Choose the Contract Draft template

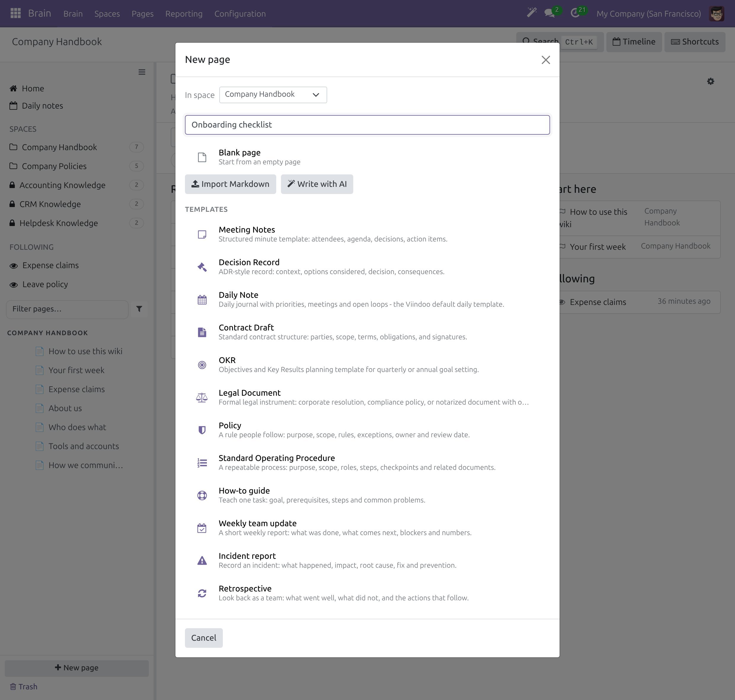point(367,332)
